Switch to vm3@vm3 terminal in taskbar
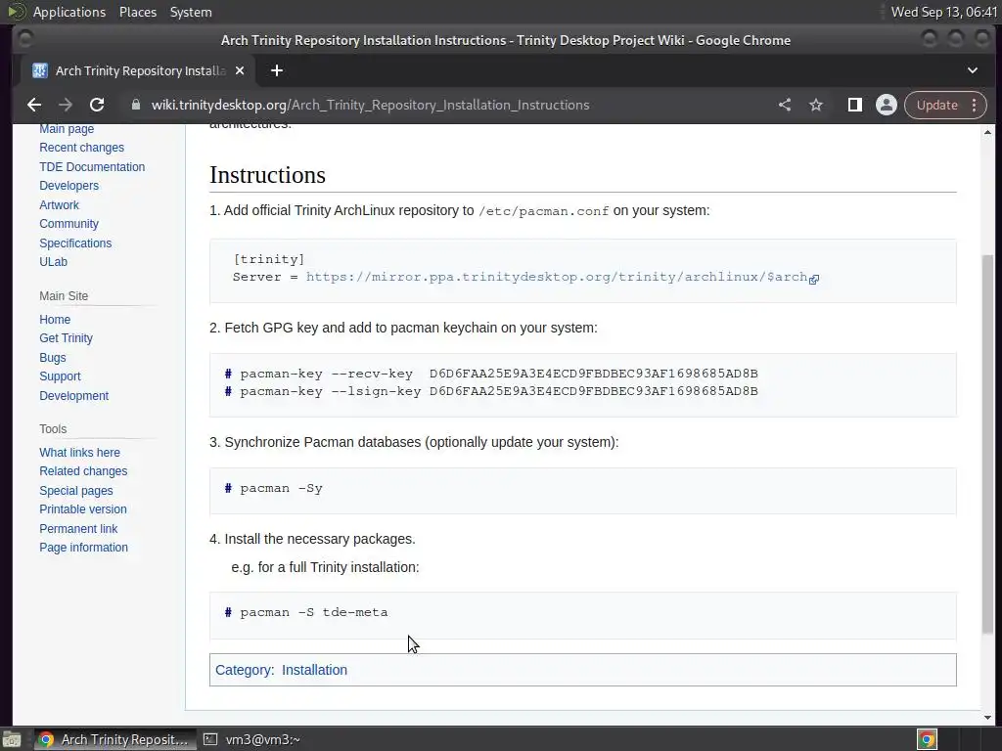The width and height of the screenshot is (1002, 751). click(251, 739)
